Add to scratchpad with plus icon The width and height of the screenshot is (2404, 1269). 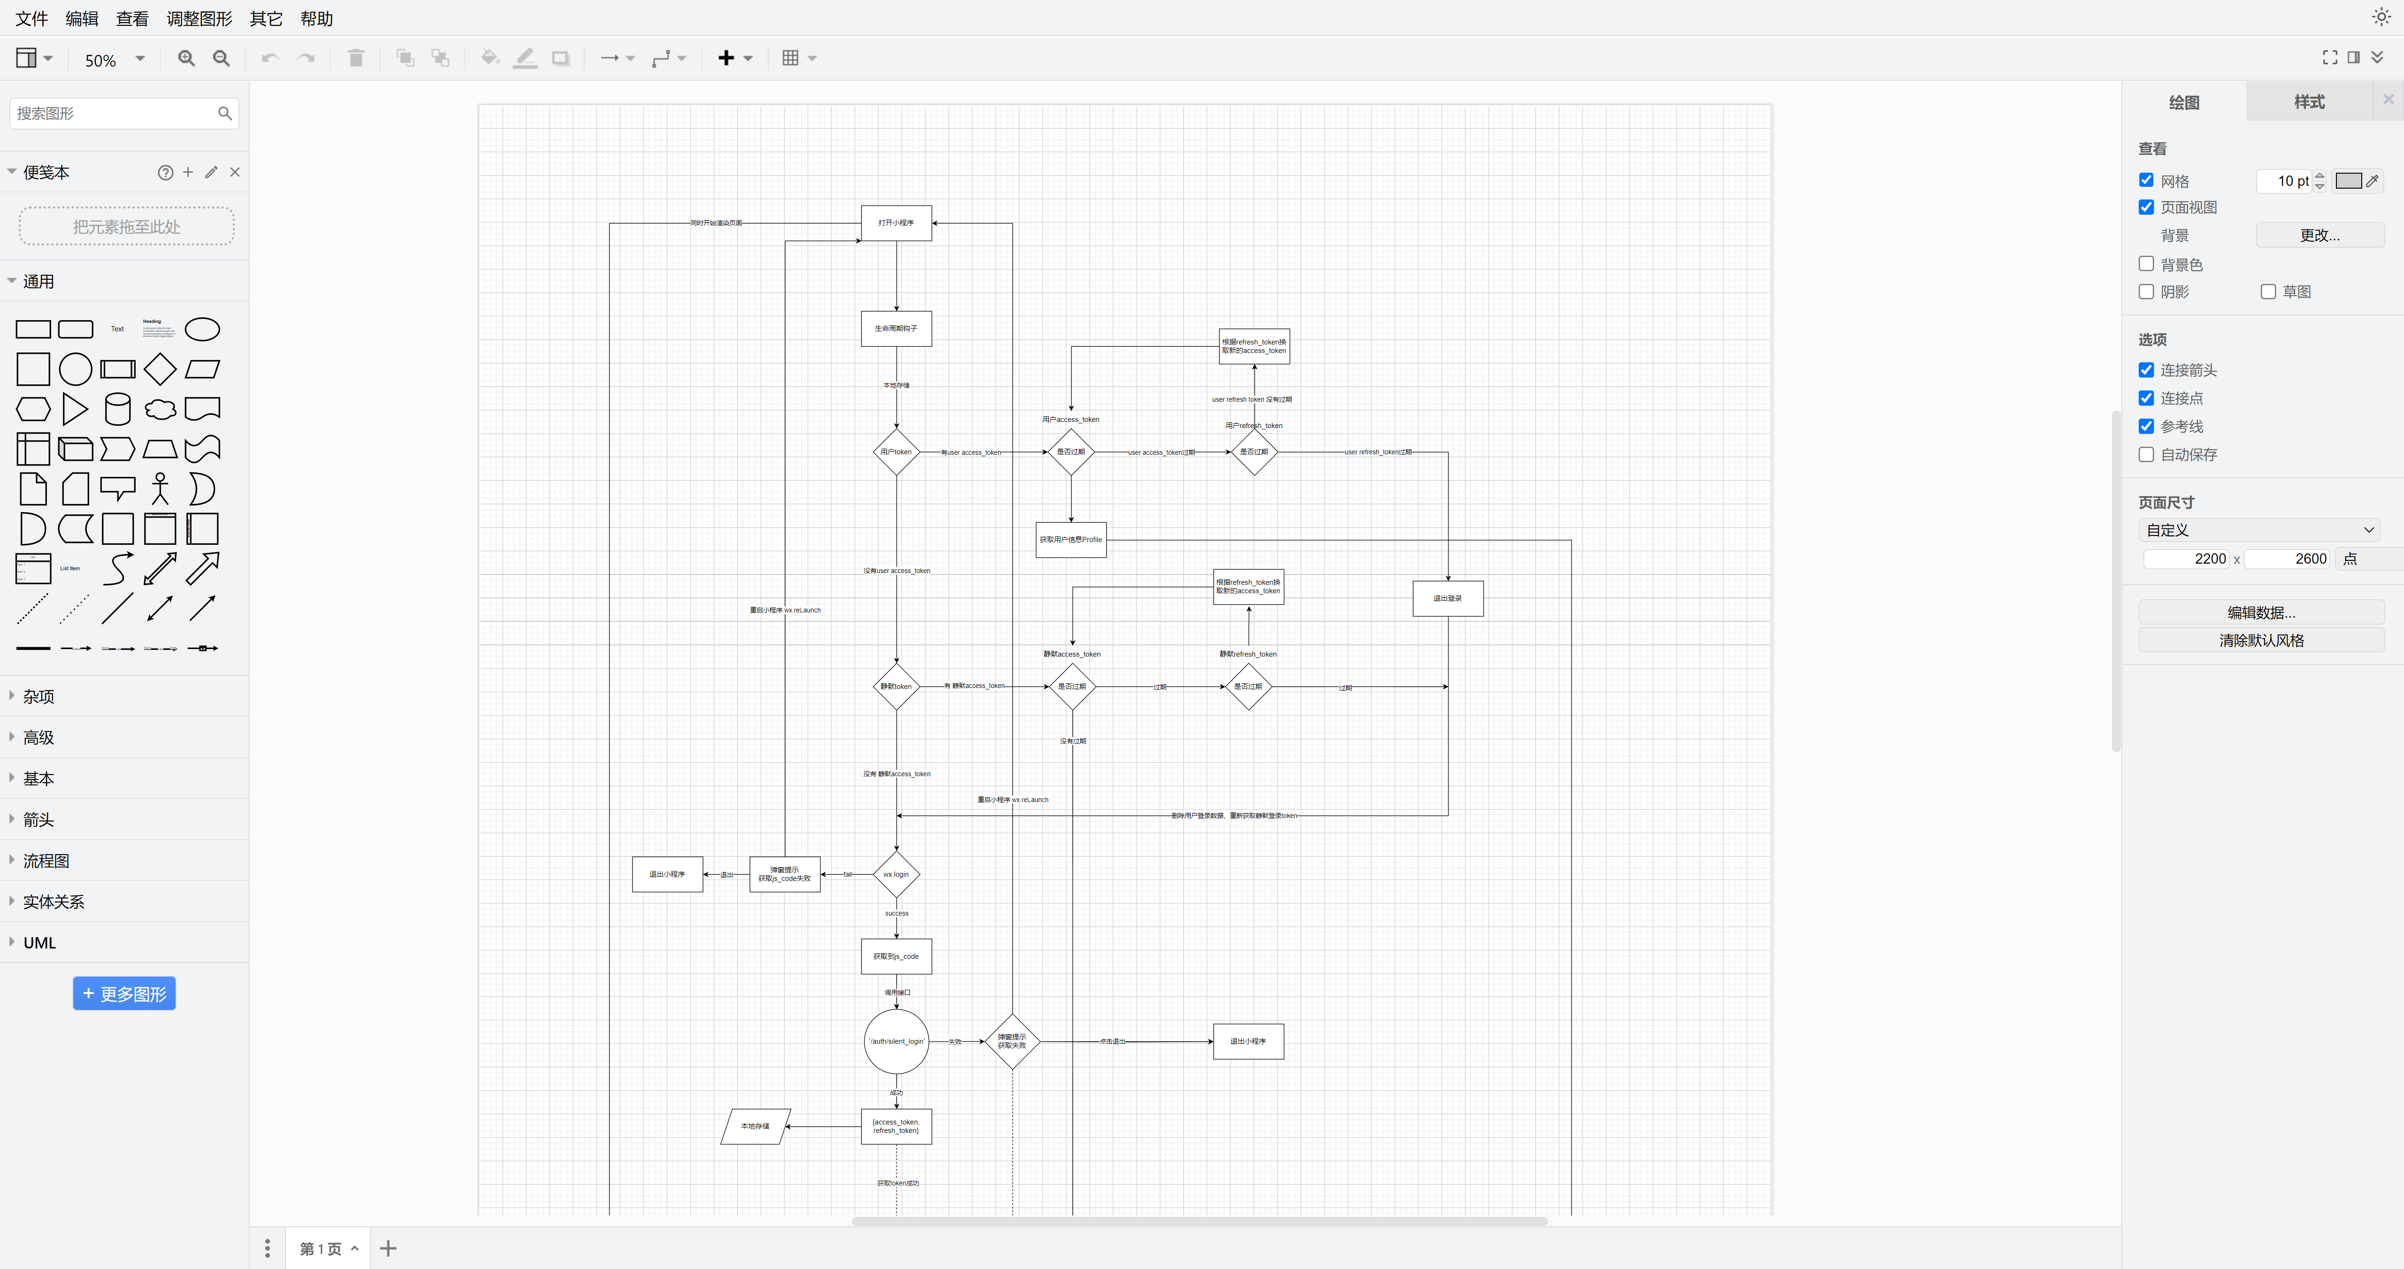click(x=188, y=172)
